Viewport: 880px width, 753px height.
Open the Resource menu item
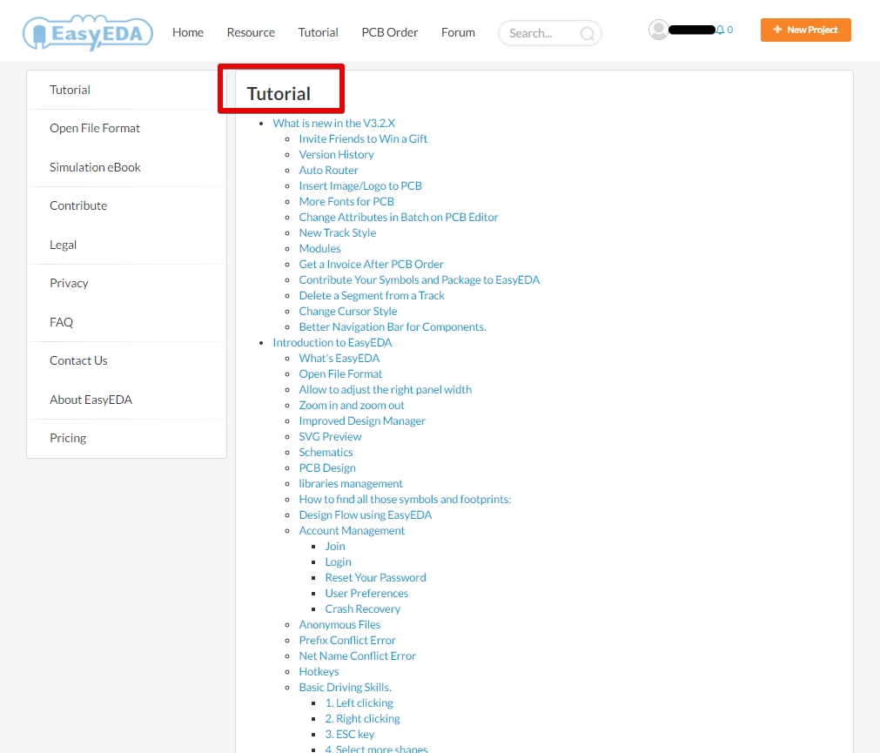tap(251, 32)
